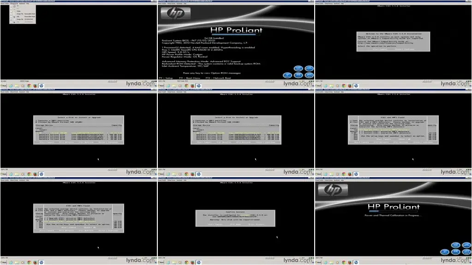
Task: Click (Esc) Cancel in the Confirm Install dialog
Action: pyautogui.click(x=215, y=224)
